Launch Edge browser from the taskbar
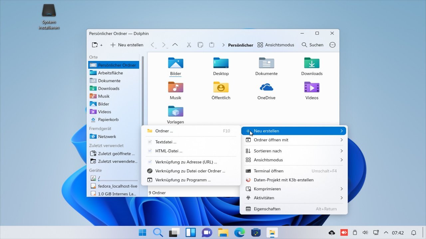The height and width of the screenshot is (239, 426). click(240, 232)
